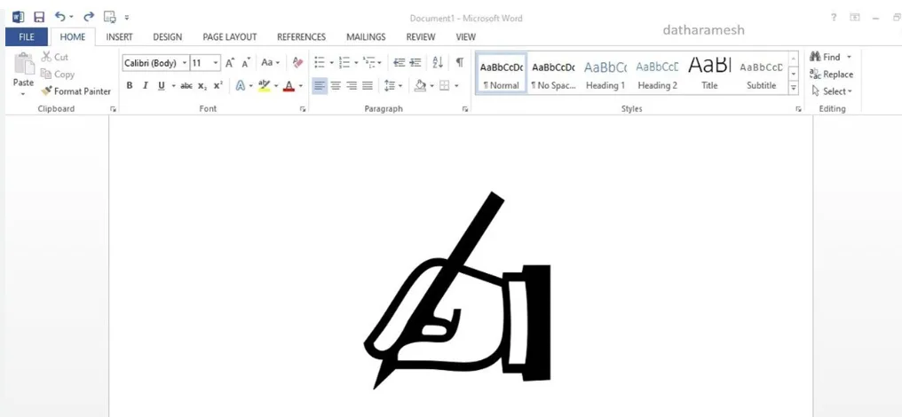Apply the Heading 1 style thumbnail
Viewport: 902px width, 417px height.
[x=605, y=74]
